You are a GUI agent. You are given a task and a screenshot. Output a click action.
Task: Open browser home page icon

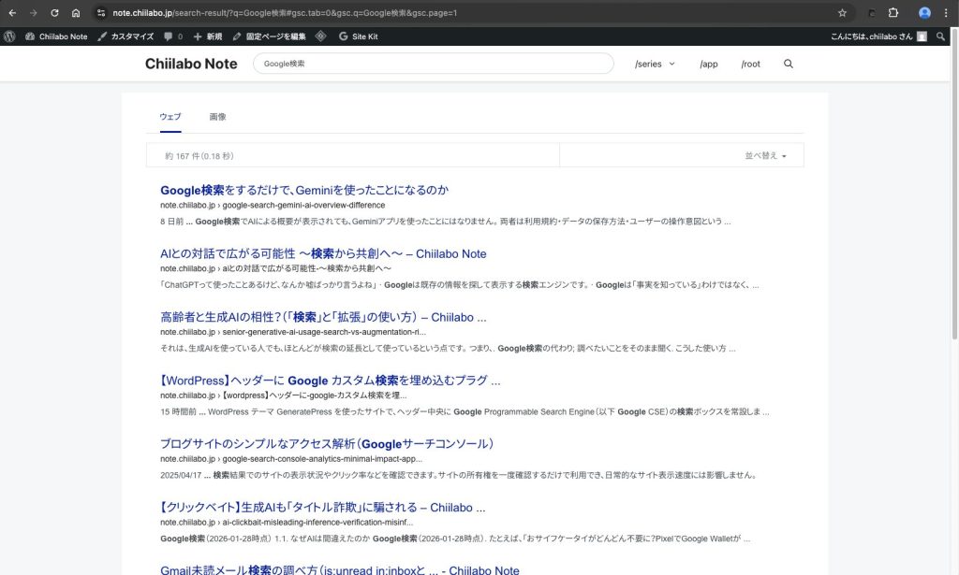click(x=76, y=13)
